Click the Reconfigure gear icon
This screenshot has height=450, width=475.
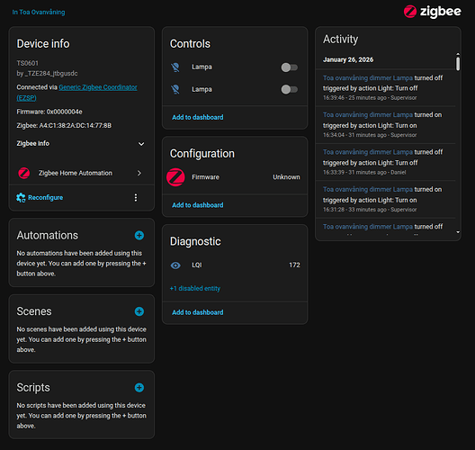click(21, 198)
